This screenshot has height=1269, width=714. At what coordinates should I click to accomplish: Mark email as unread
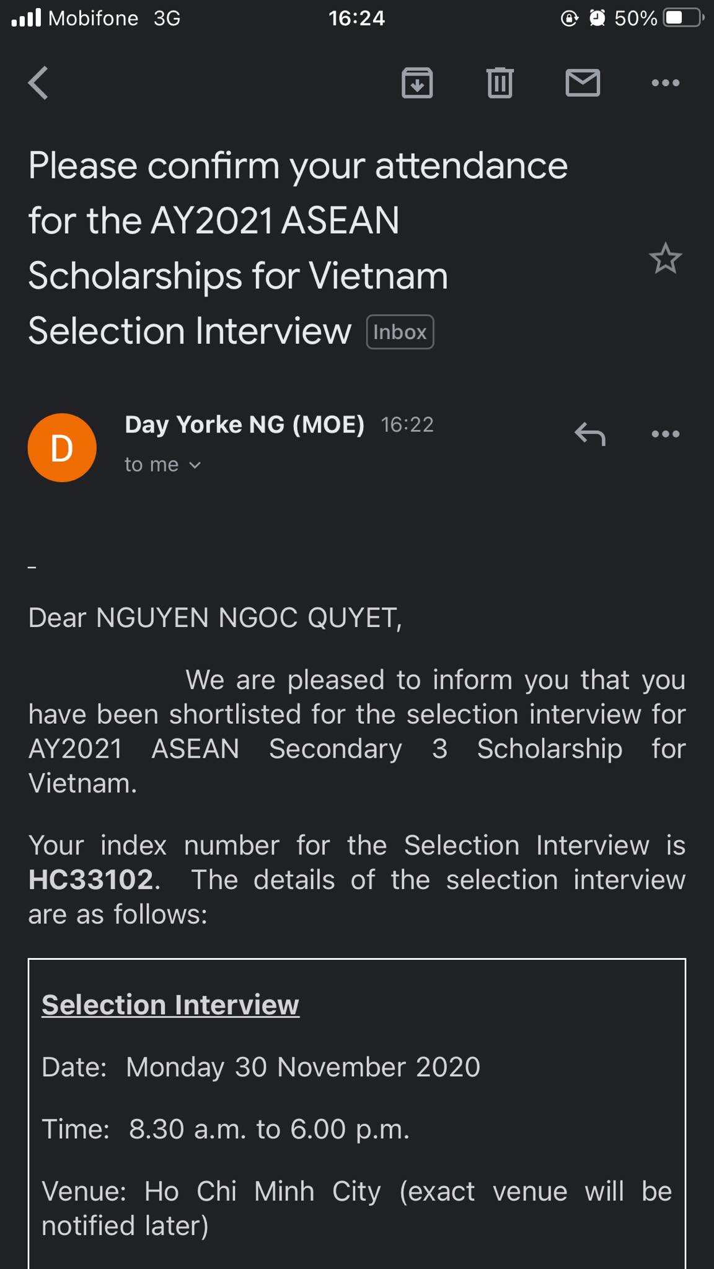click(x=583, y=83)
